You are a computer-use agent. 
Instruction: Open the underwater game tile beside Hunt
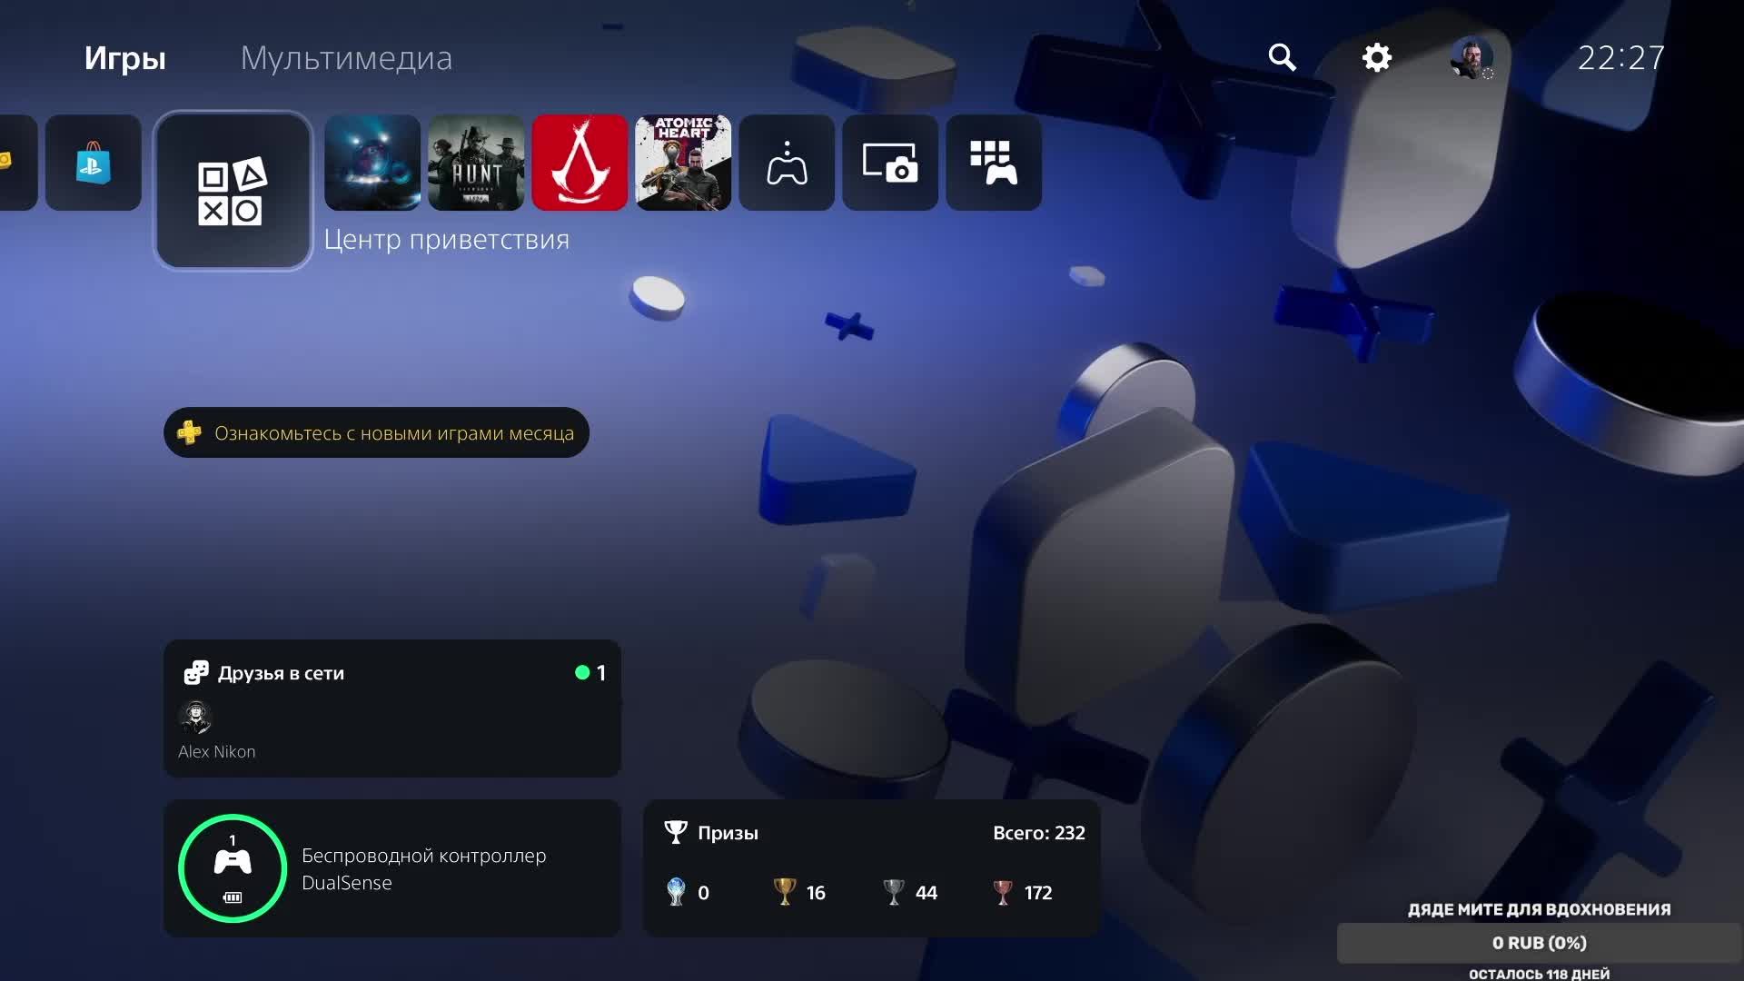pyautogui.click(x=372, y=163)
